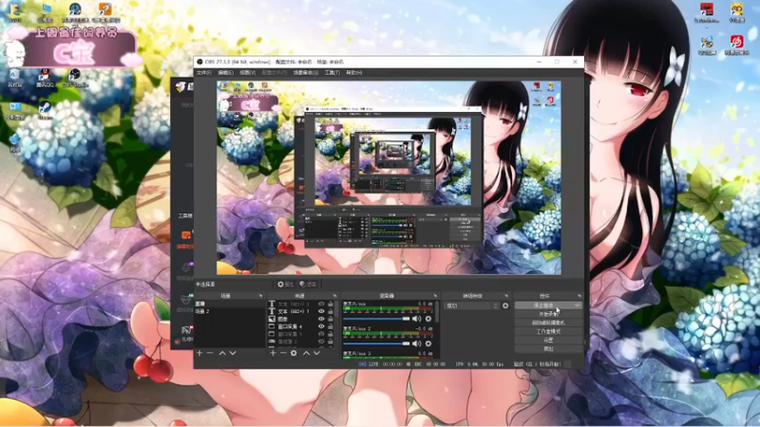
Task: Select the first scene in the Scenes list
Action: [229, 304]
